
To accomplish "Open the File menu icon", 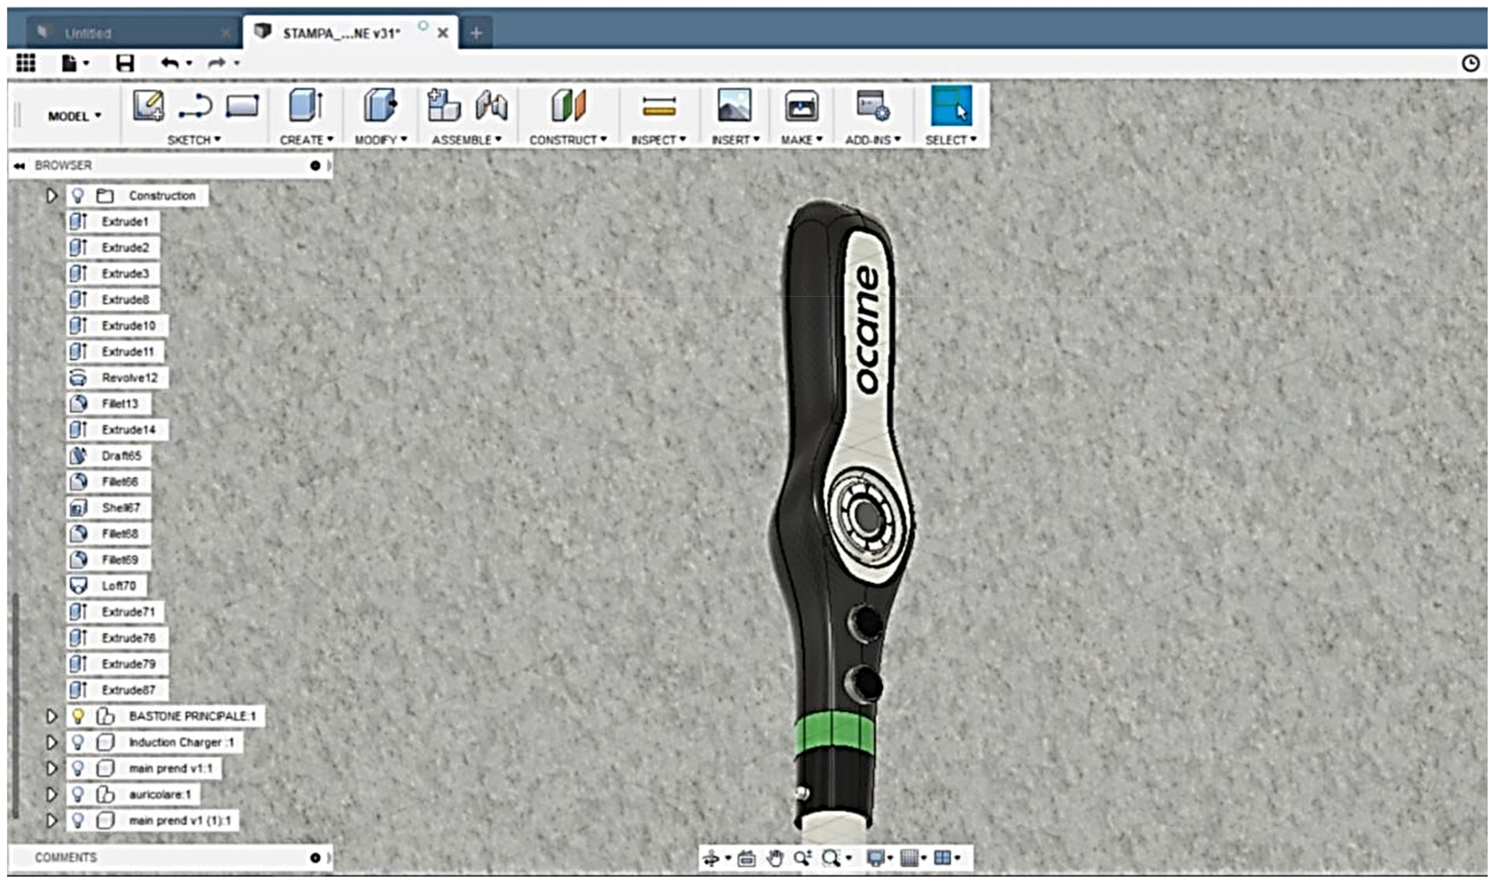I will coord(69,63).
